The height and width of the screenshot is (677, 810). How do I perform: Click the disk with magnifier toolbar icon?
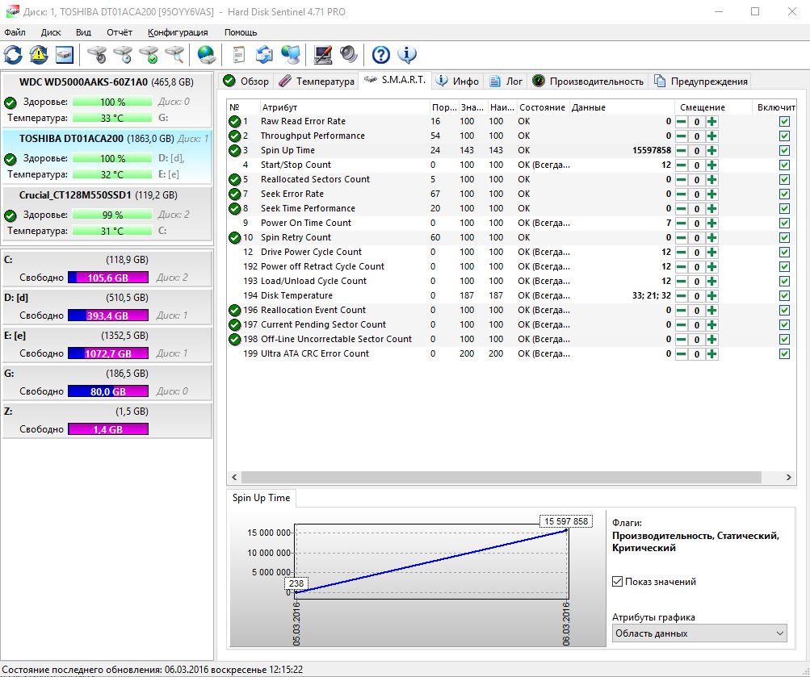174,55
